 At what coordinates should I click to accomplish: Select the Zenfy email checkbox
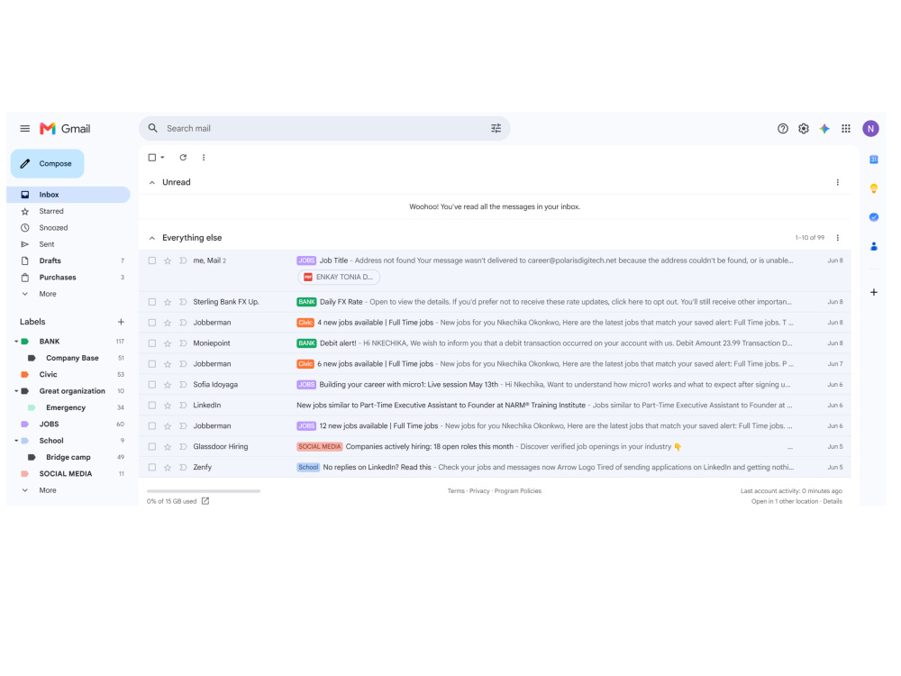tap(151, 467)
